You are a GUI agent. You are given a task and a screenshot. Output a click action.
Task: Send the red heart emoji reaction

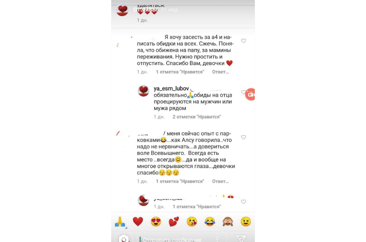138,221
